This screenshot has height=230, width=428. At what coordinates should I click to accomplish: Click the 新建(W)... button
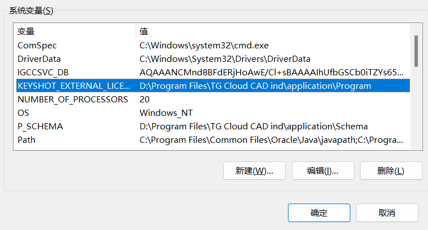pyautogui.click(x=254, y=171)
